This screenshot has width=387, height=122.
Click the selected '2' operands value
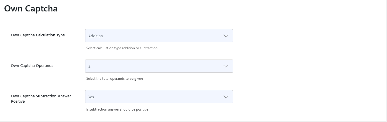[x=89, y=66]
